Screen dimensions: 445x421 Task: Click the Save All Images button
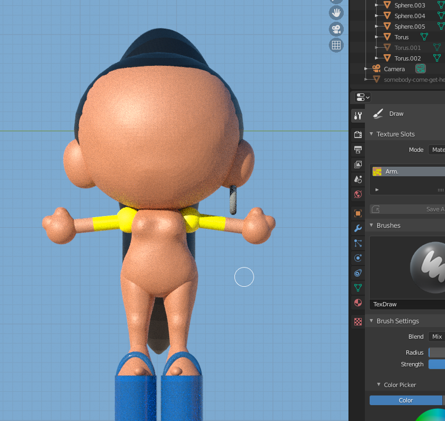point(407,209)
